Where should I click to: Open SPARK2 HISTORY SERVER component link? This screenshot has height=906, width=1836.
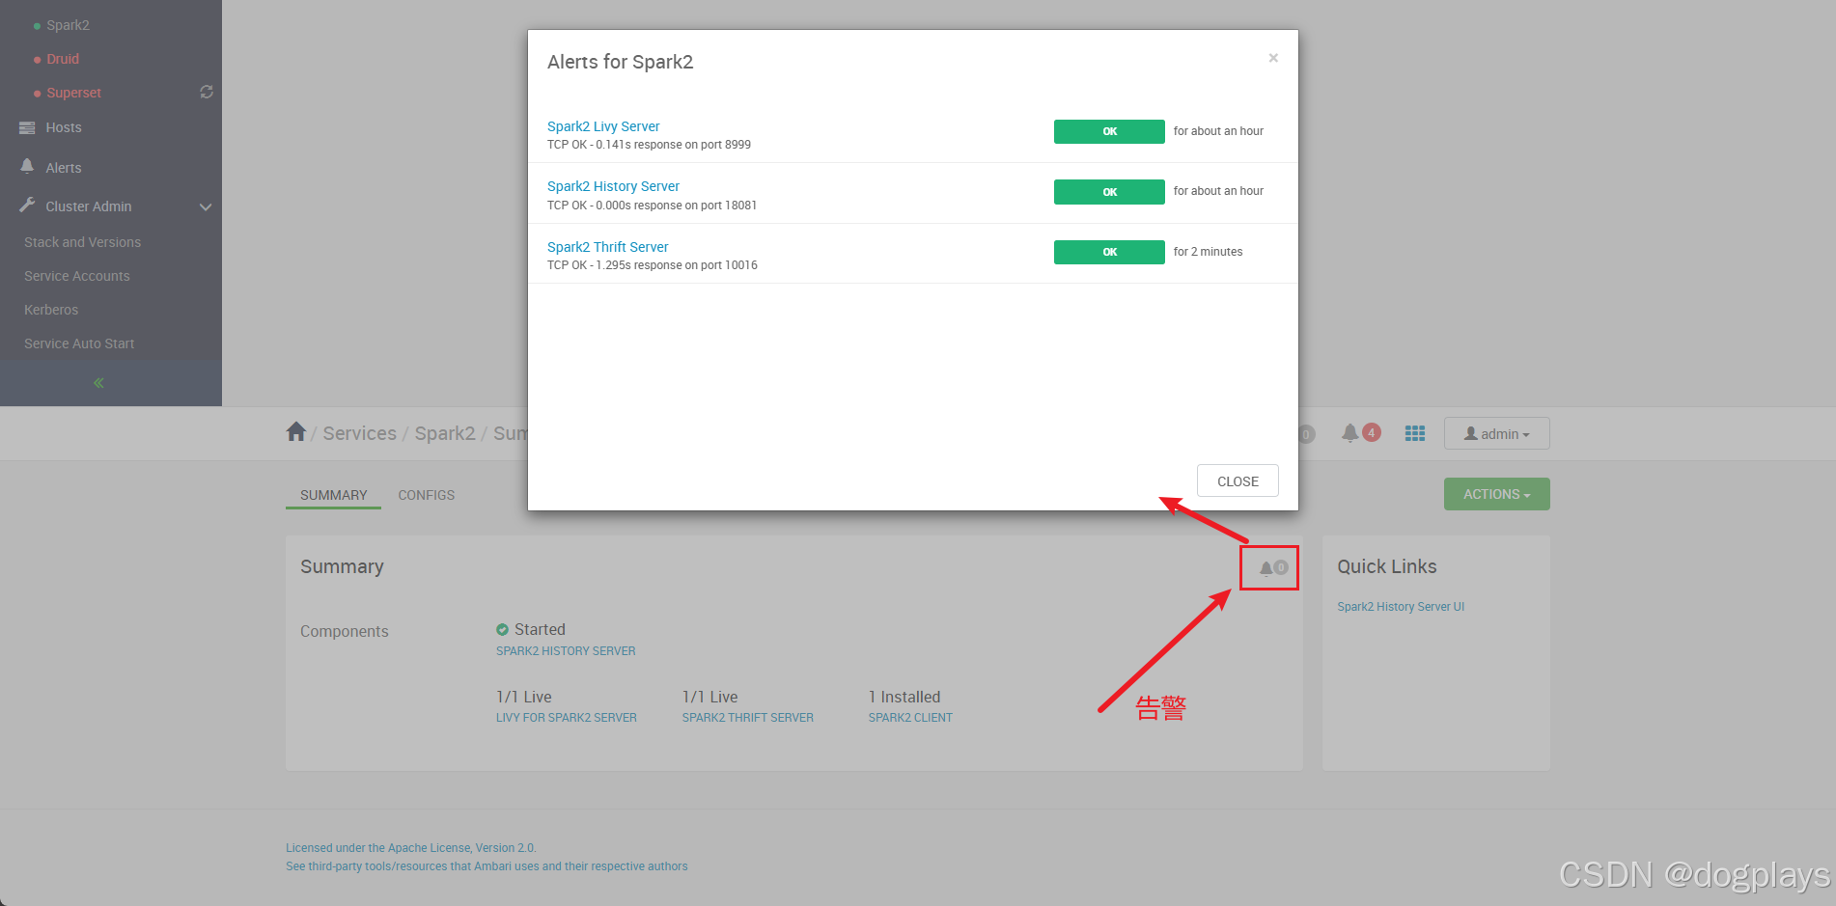tap(566, 651)
